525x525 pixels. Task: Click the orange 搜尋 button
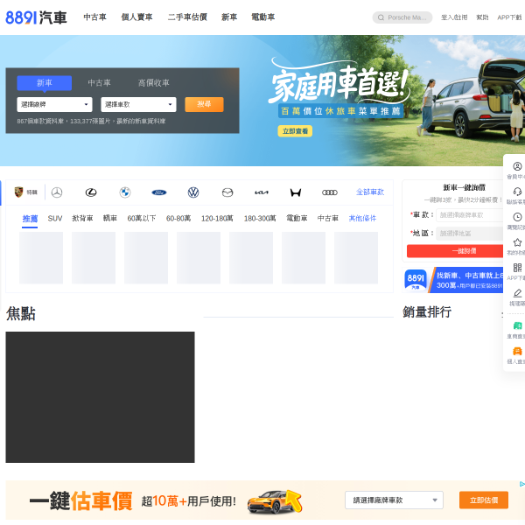click(x=204, y=104)
